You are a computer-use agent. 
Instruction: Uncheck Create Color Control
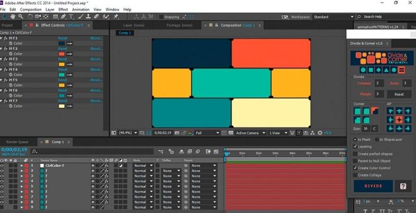click(x=355, y=168)
